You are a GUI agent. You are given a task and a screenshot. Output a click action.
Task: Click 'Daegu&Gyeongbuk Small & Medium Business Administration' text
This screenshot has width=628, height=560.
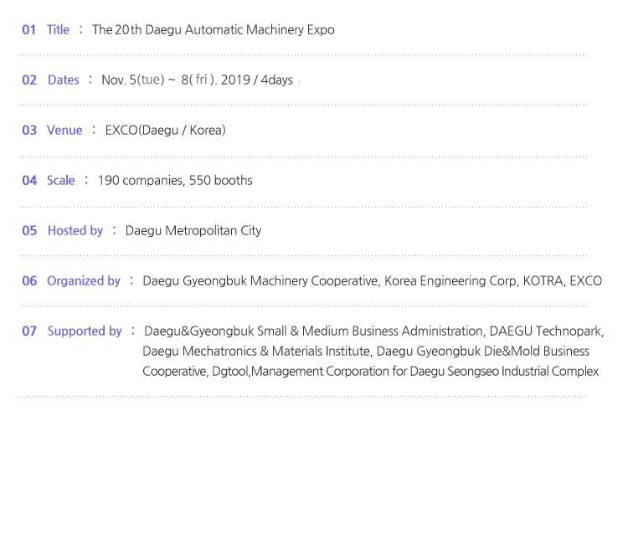(x=313, y=331)
